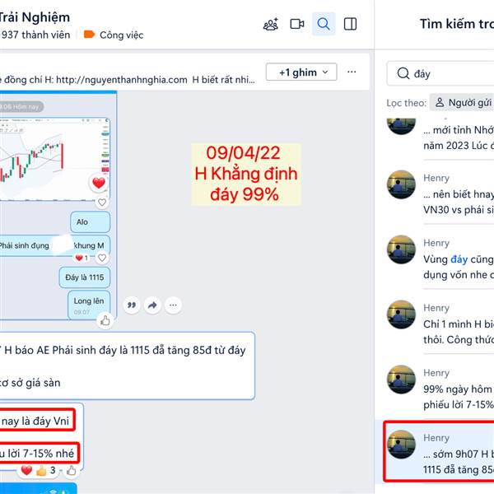The width and height of the screenshot is (494, 494).
Task: Click the 'nay là đáy Vni' message
Action: [37, 420]
